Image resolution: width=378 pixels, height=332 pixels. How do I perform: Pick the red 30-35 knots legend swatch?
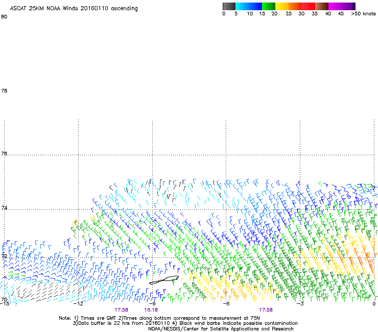point(309,6)
